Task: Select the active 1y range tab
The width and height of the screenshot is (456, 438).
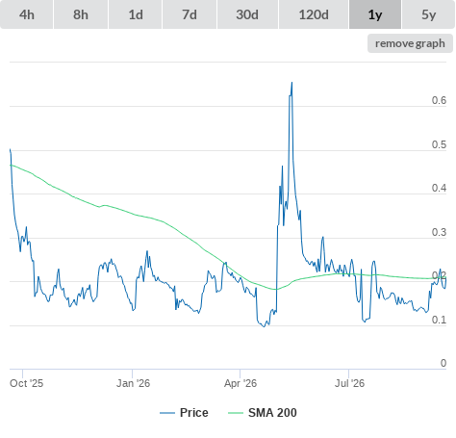Action: (375, 14)
